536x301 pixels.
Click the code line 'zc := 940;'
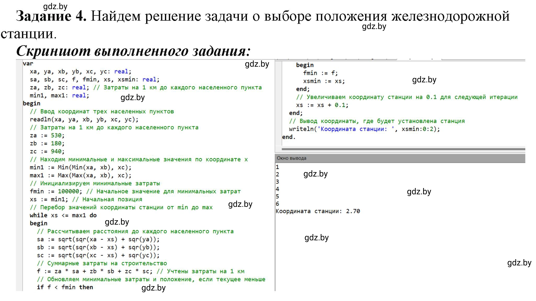click(47, 151)
